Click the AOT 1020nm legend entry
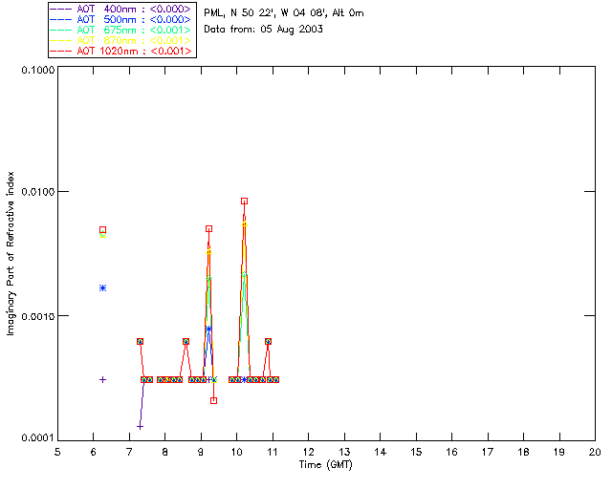This screenshot has height=489, width=612. [x=121, y=51]
